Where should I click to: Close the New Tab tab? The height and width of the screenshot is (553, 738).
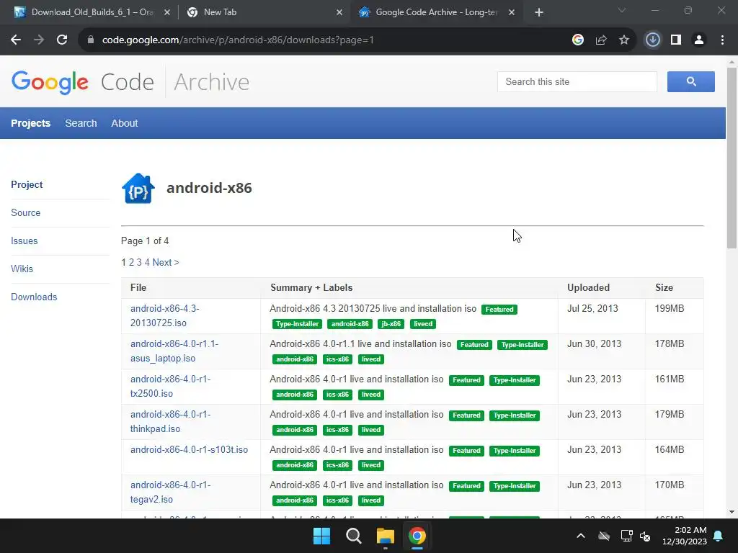point(339,12)
